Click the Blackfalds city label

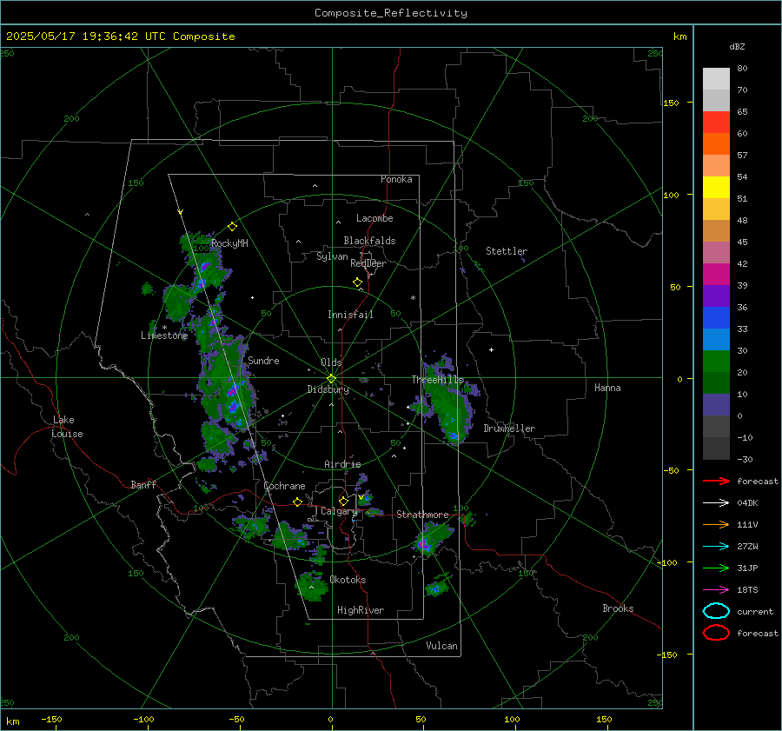point(369,241)
